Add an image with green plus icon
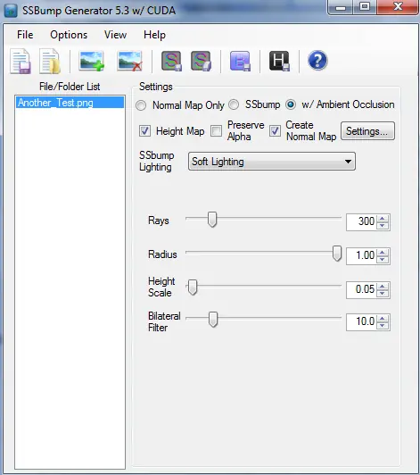Image resolution: width=420 pixels, height=475 pixels. coord(91,62)
